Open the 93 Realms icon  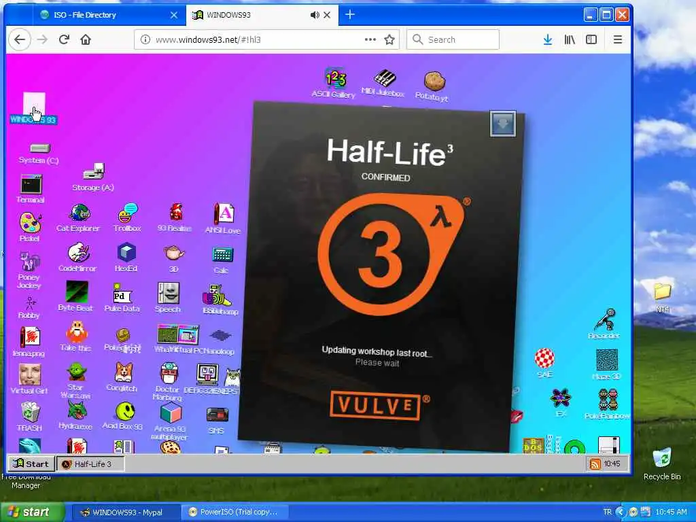(175, 217)
